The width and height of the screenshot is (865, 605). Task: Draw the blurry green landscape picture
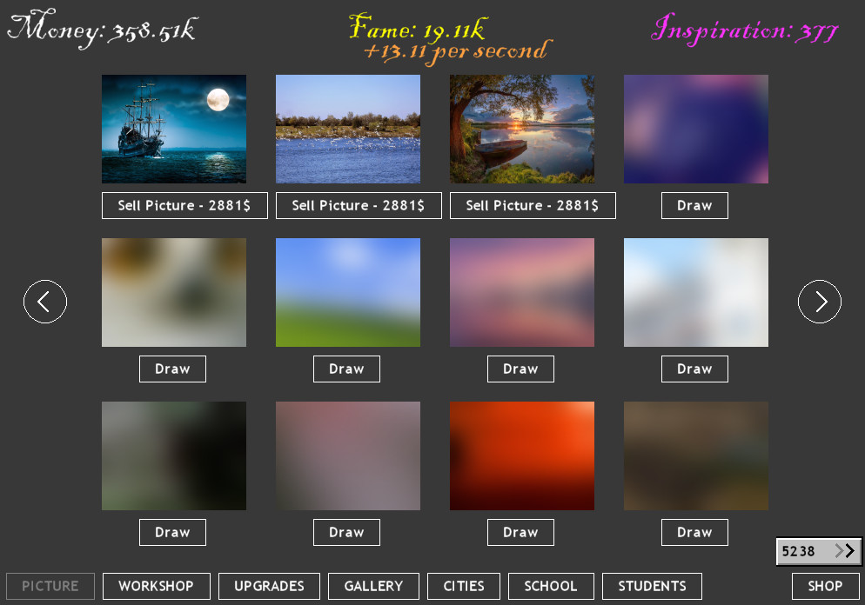click(x=346, y=369)
